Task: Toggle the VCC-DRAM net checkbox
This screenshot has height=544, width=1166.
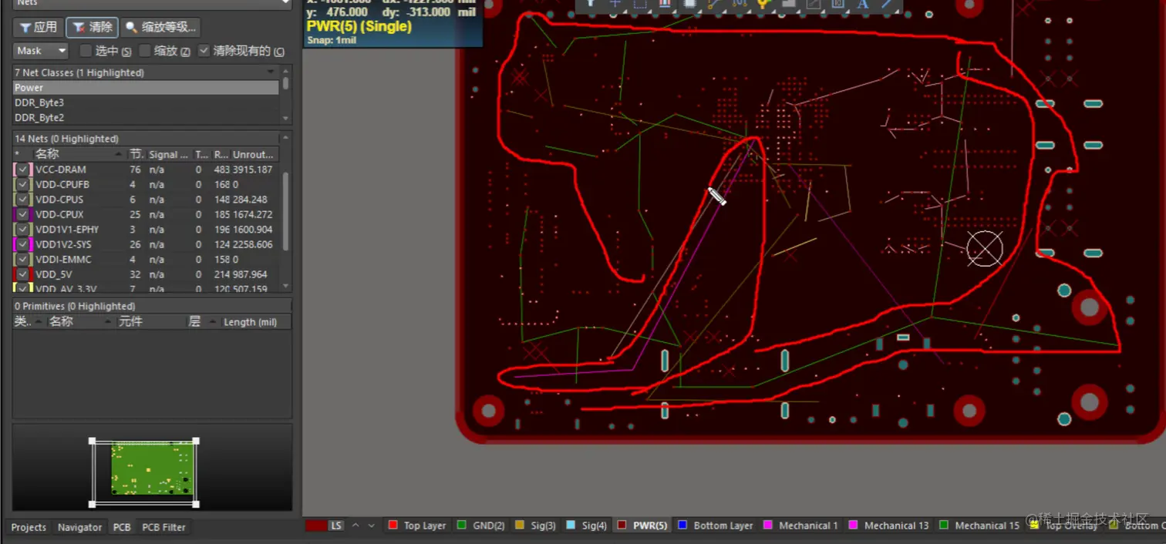Action: [x=23, y=170]
